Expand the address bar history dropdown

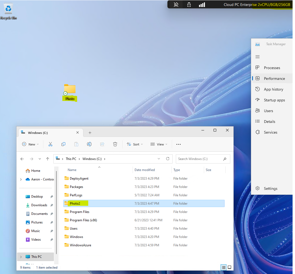pos(159,159)
